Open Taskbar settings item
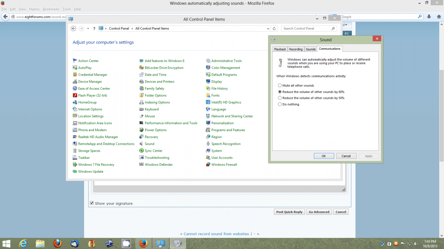The width and height of the screenshot is (444, 249). click(x=84, y=158)
